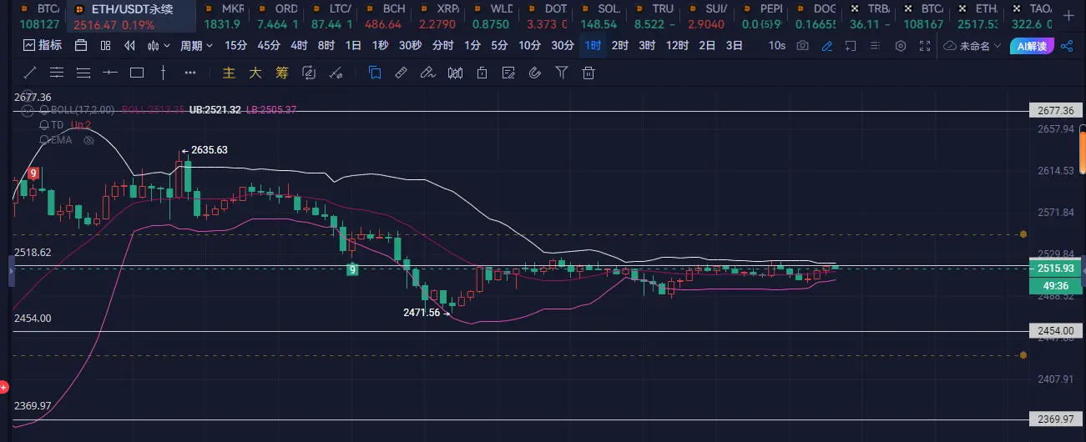The image size is (1086, 442).
Task: Open the 未命名 cloud template dropdown
Action: 972,46
